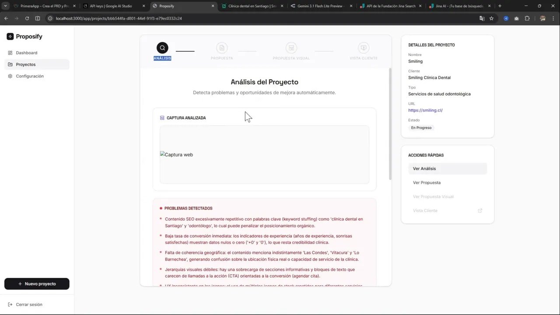Image resolution: width=560 pixels, height=315 pixels.
Task: Click Cerrar sesión at sidebar bottom
Action: point(26,304)
